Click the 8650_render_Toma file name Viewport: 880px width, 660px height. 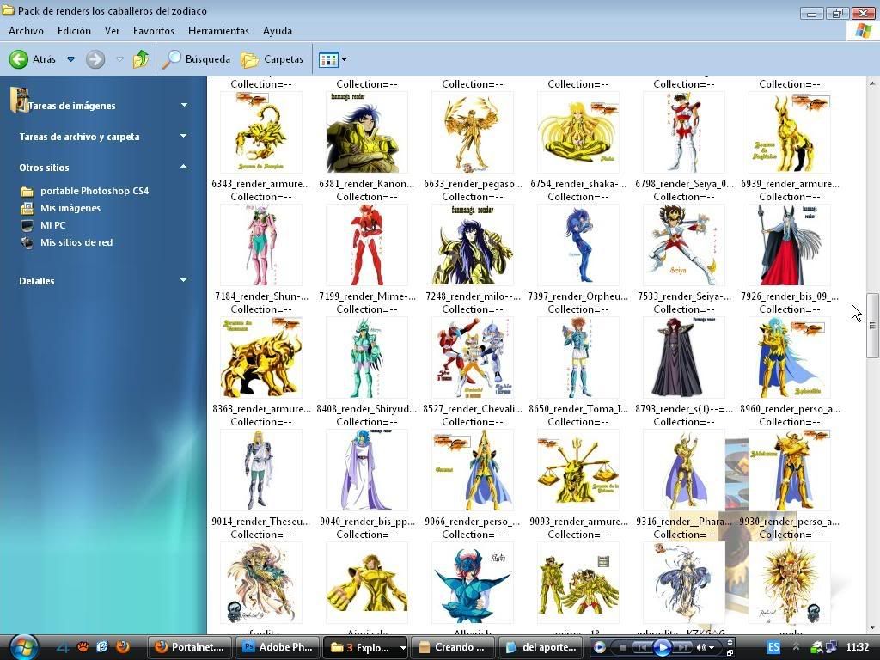tap(578, 409)
